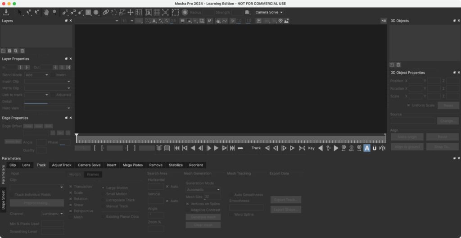461x238 pixels.
Task: Click the Detail slider in Layer Properties
Action: [48, 102]
